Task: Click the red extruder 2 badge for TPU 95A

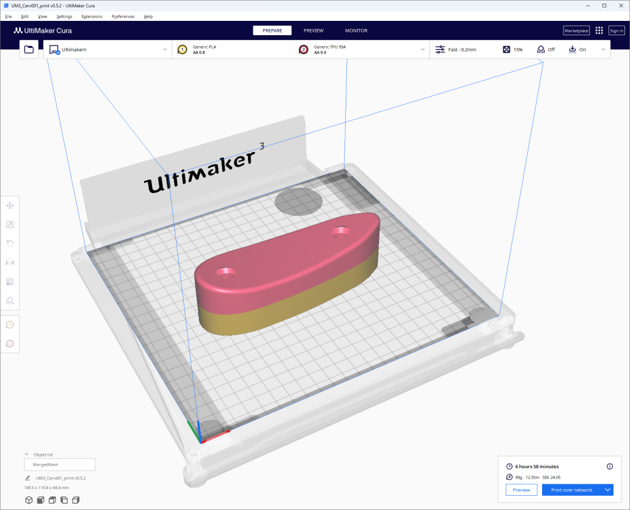Action: point(304,49)
